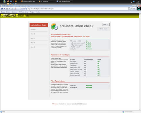
Task: Select step 1 in installer sidebar
Action: pyautogui.click(x=39, y=34)
